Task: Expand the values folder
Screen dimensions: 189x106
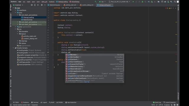Action: point(18,43)
